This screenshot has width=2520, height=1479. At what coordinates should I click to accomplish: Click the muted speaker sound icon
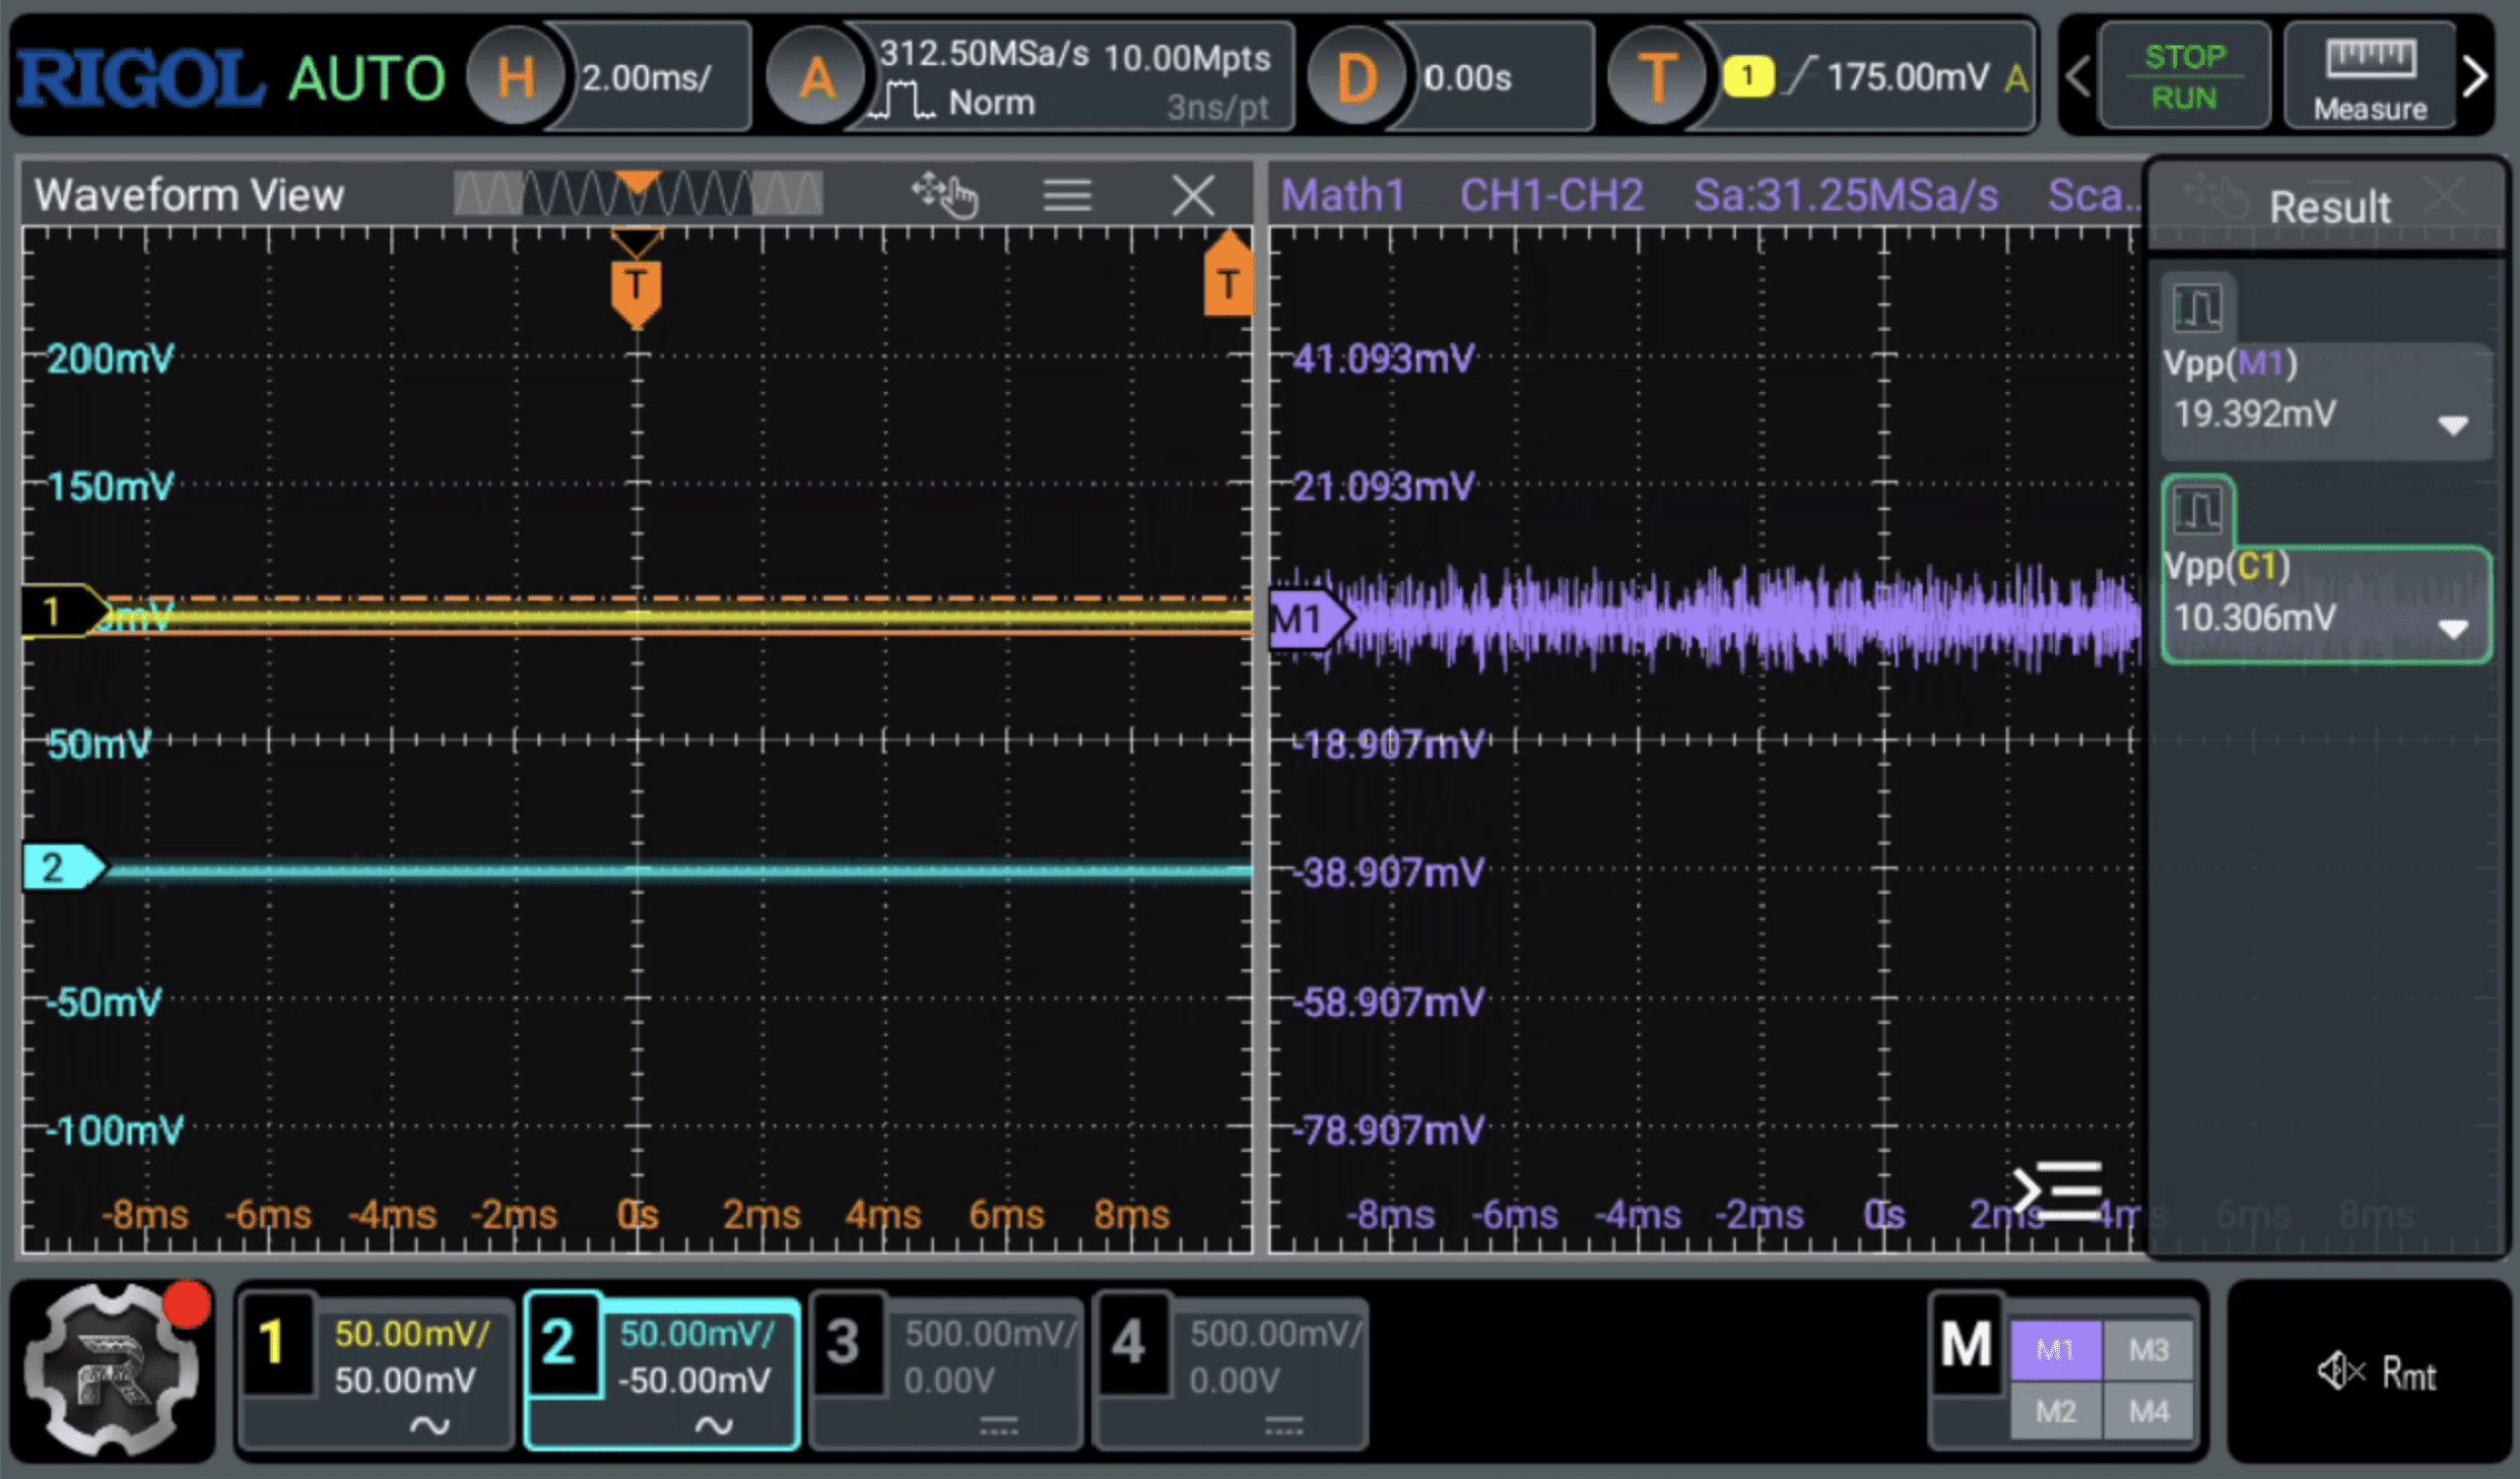2340,1371
